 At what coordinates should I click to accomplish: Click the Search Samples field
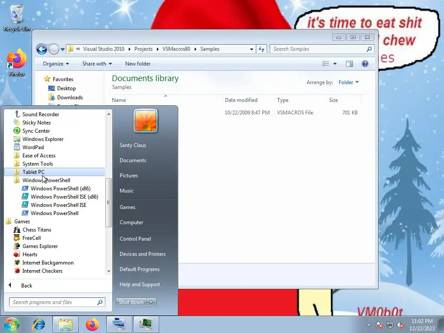pyautogui.click(x=322, y=49)
